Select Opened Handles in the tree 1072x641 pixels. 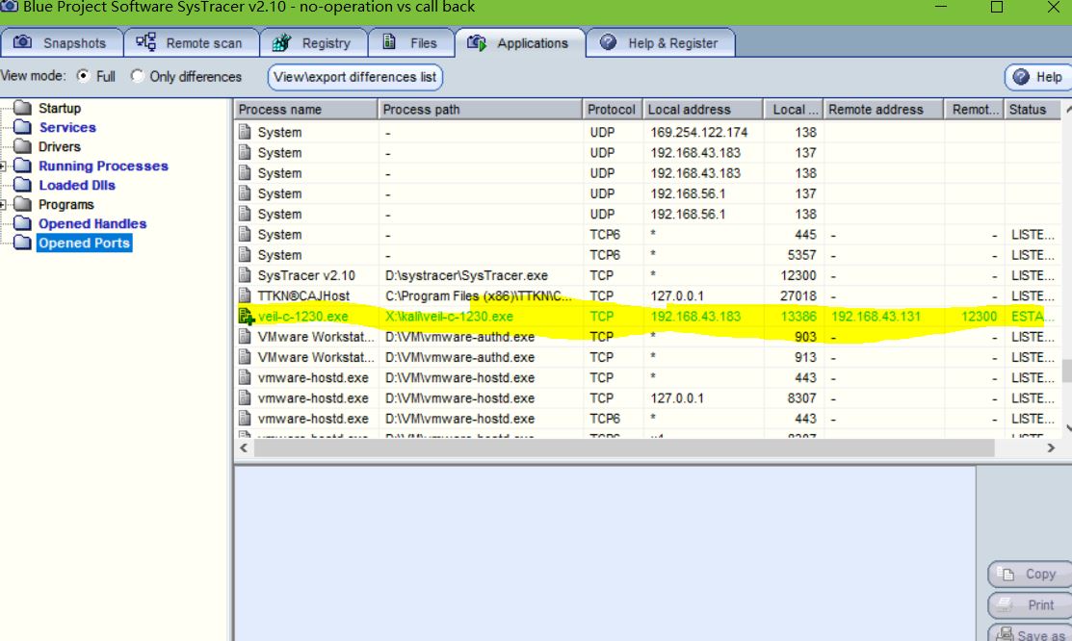tap(92, 223)
